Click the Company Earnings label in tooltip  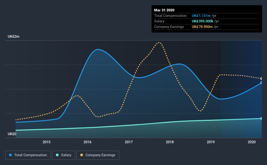pos(169,27)
